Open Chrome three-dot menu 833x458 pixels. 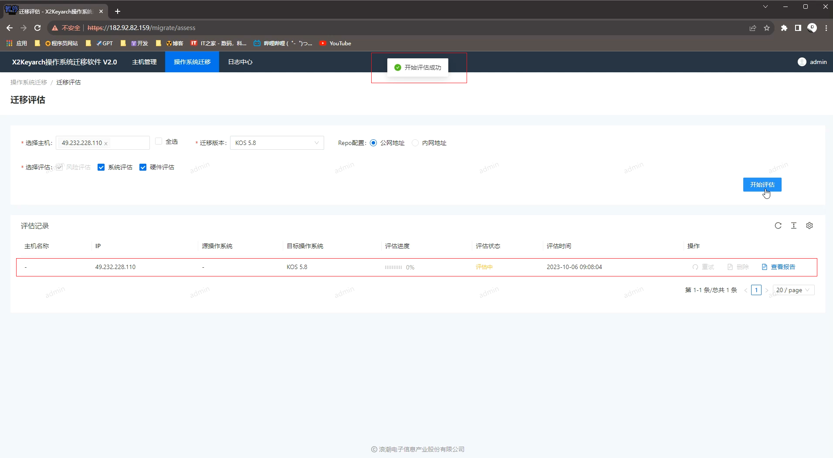[x=826, y=28]
